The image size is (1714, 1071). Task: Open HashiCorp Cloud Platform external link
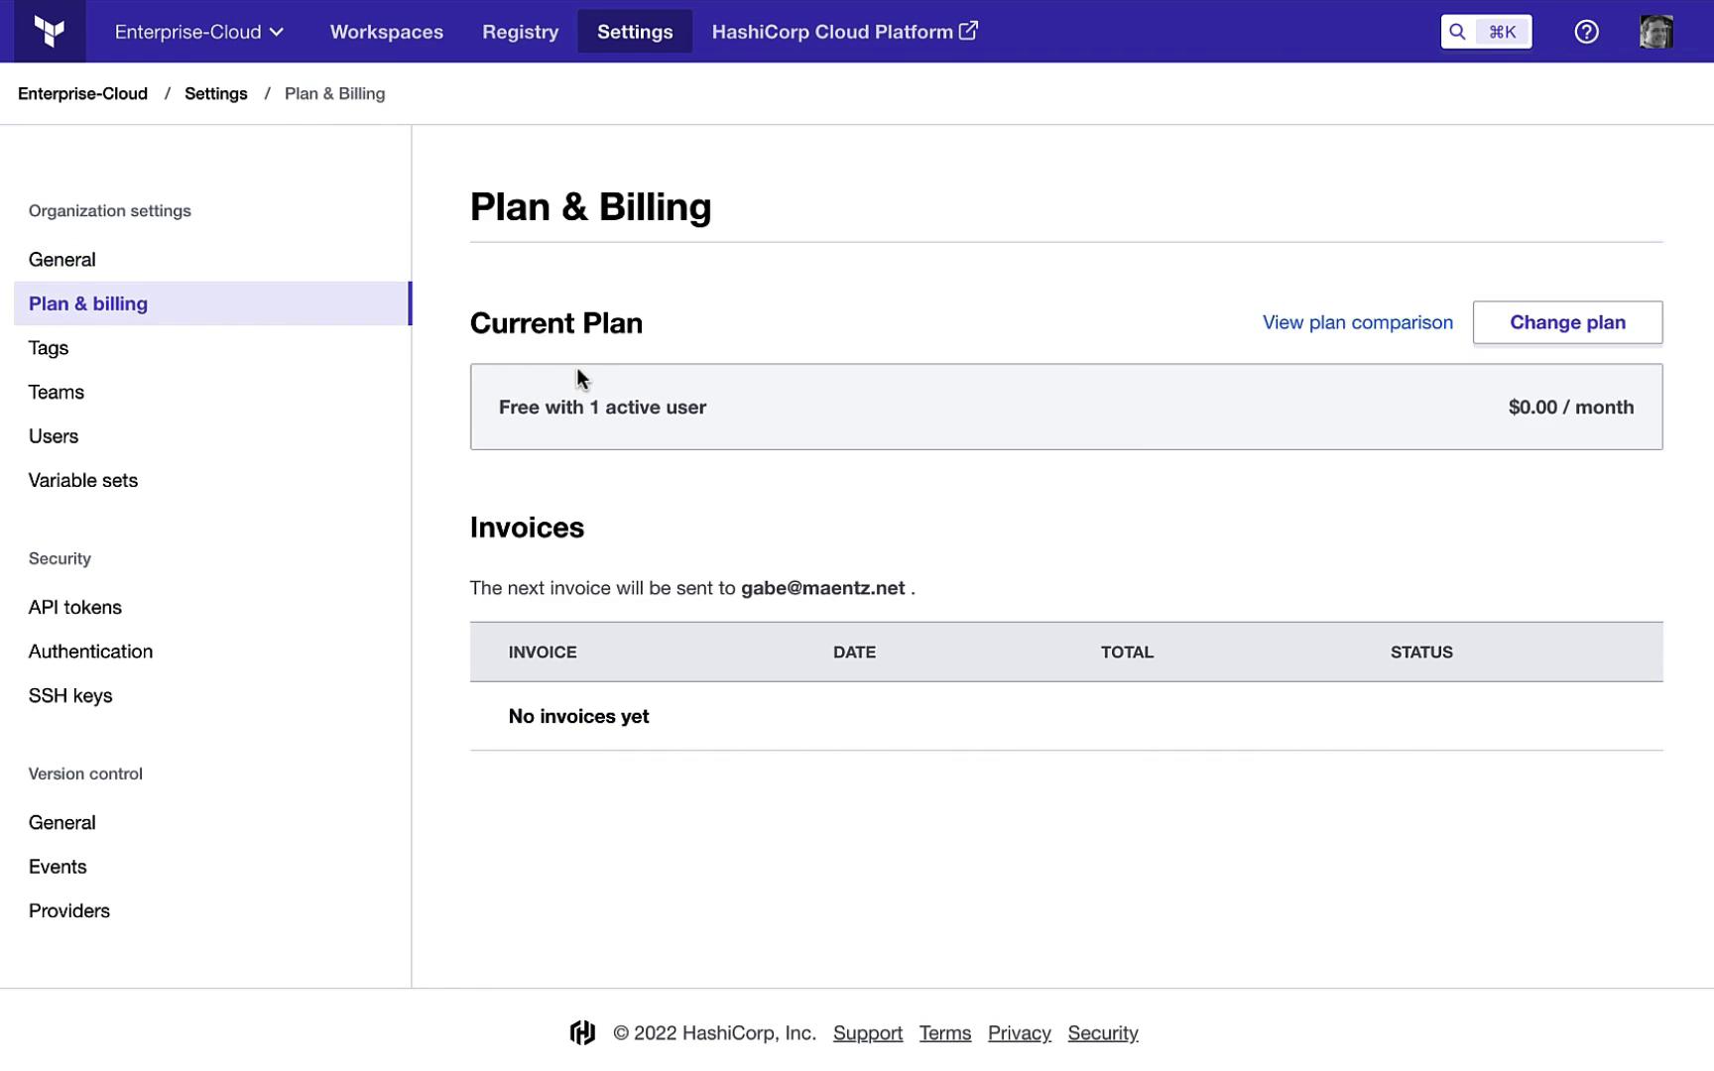point(844,32)
